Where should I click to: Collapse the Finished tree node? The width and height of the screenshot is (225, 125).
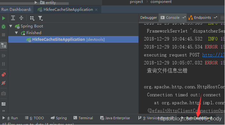(16, 33)
